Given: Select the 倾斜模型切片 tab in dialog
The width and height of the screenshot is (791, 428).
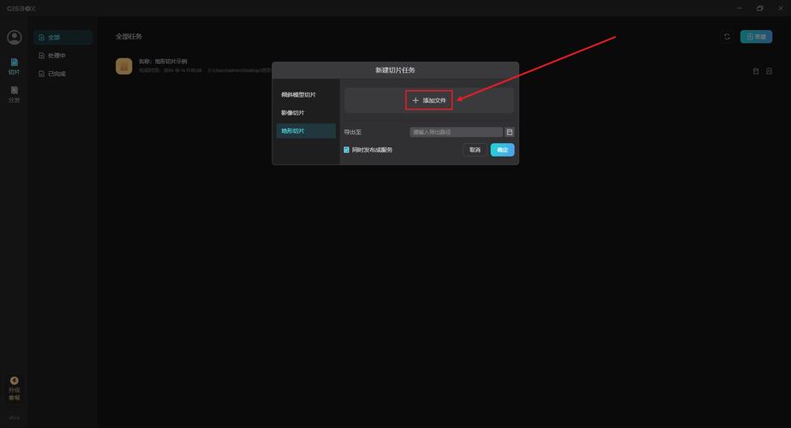Looking at the screenshot, I should [x=306, y=95].
